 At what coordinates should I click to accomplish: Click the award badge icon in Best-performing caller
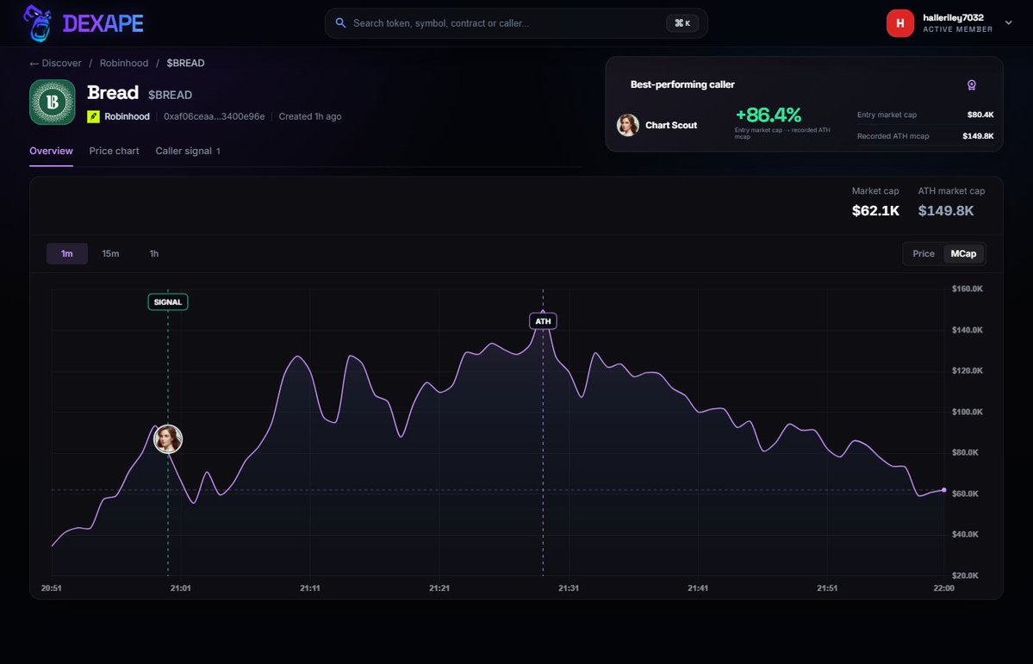pos(971,85)
